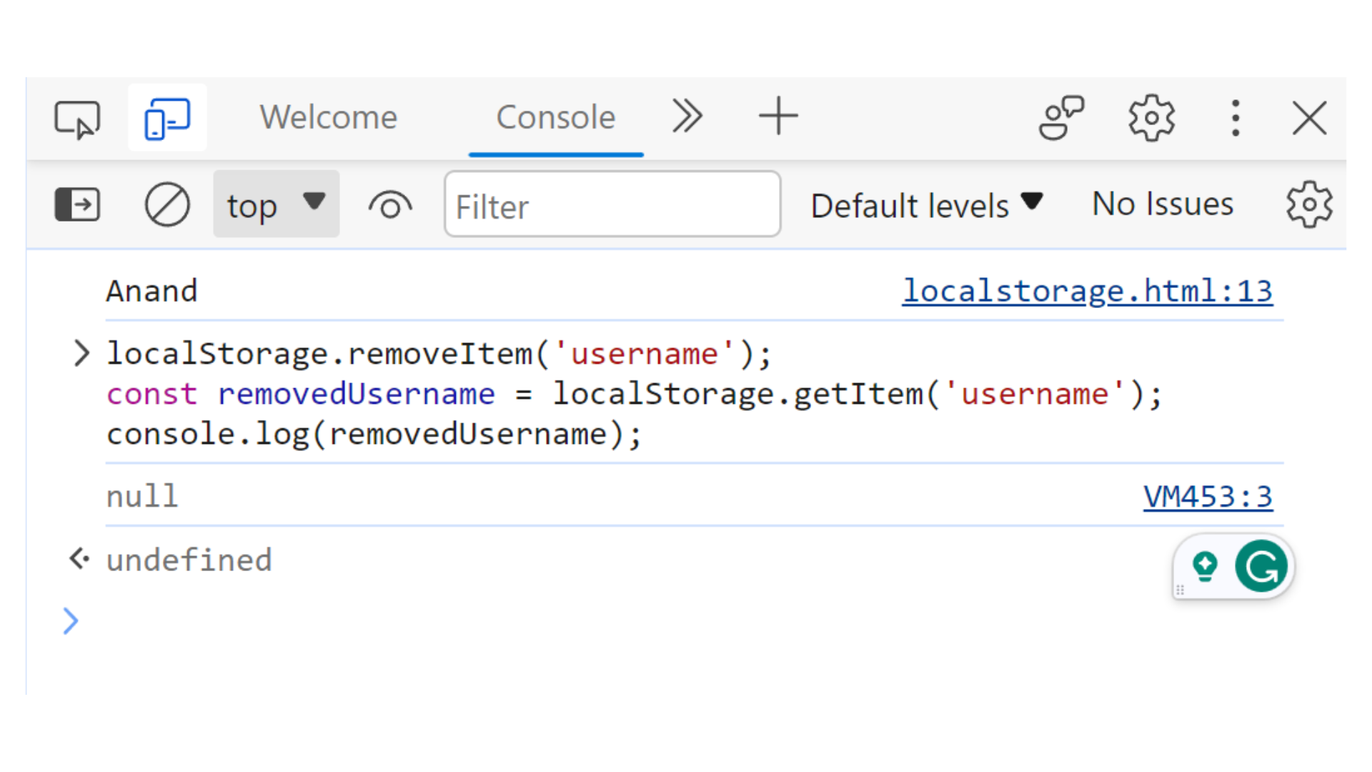
Task: Open the top JavaScript context dropdown
Action: tap(276, 204)
